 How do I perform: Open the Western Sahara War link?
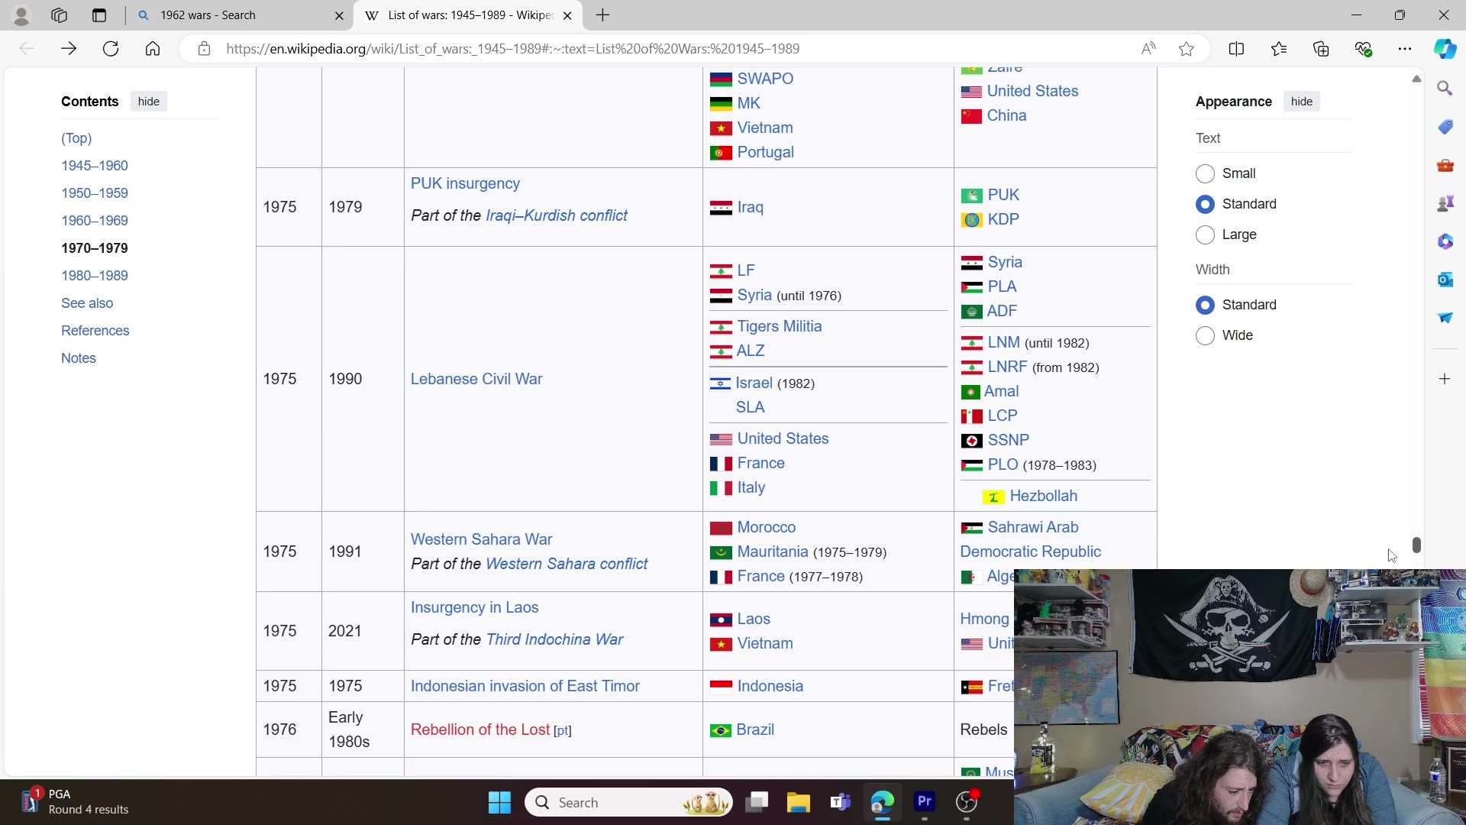pyautogui.click(x=481, y=539)
